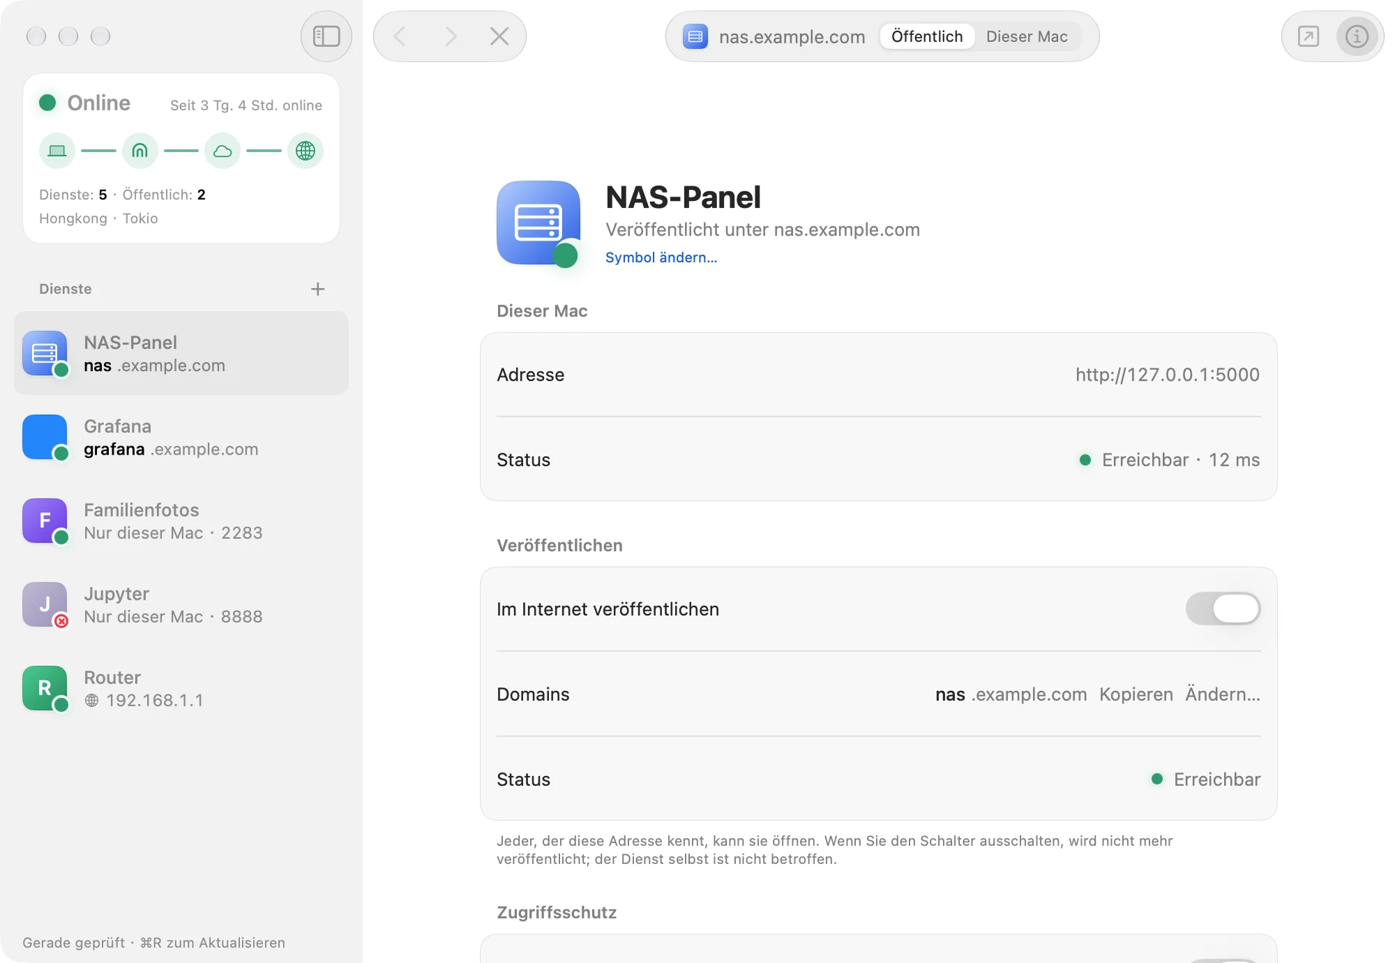Switch to Öffentlich segment
The width and height of the screenshot is (1395, 963).
(x=927, y=36)
